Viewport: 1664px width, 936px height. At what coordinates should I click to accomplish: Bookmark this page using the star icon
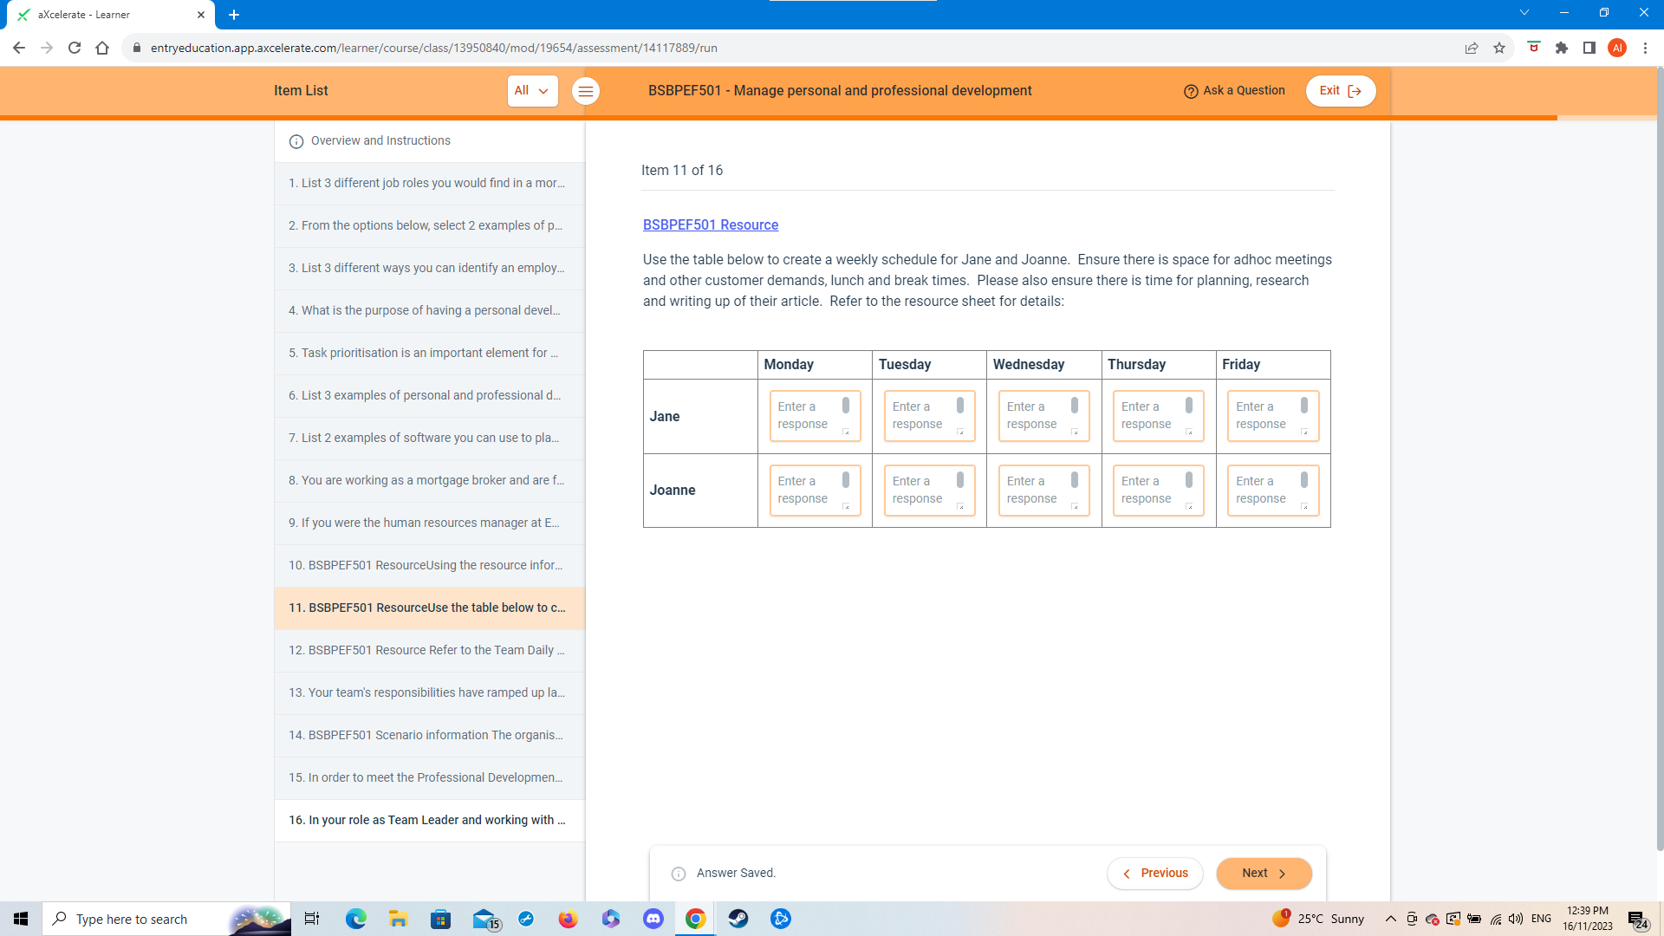(1499, 48)
